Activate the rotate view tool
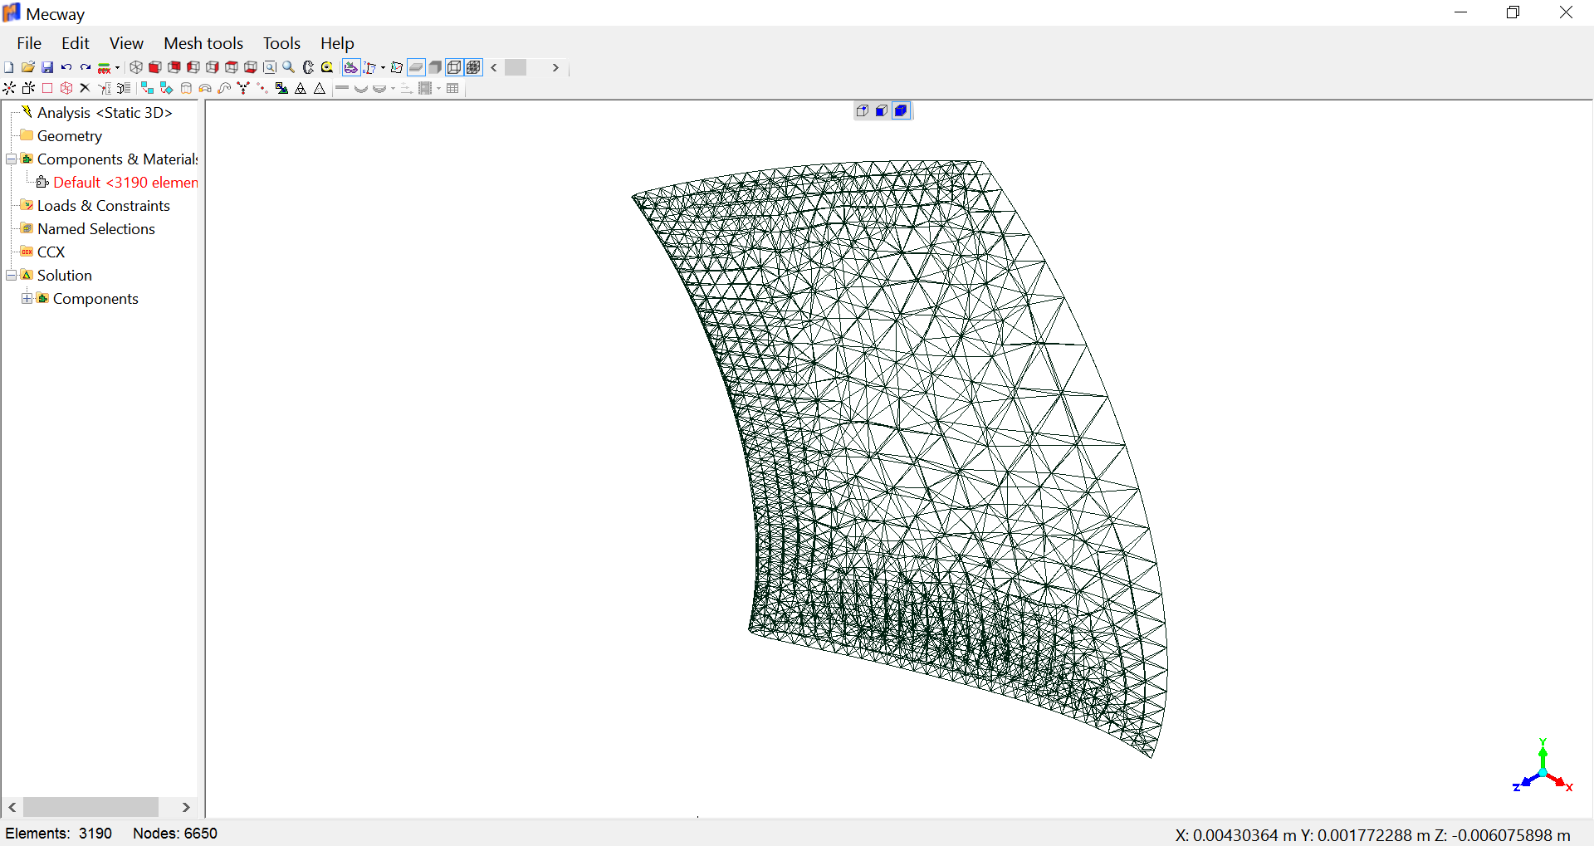 [x=308, y=67]
